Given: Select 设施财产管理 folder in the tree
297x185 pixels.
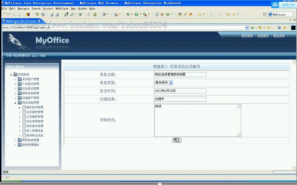Looking at the screenshot, I should (x=30, y=98).
